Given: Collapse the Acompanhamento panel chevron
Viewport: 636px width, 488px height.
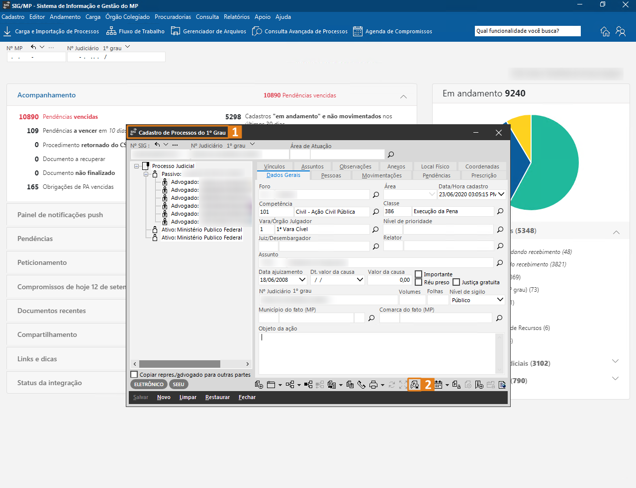Looking at the screenshot, I should coord(403,96).
